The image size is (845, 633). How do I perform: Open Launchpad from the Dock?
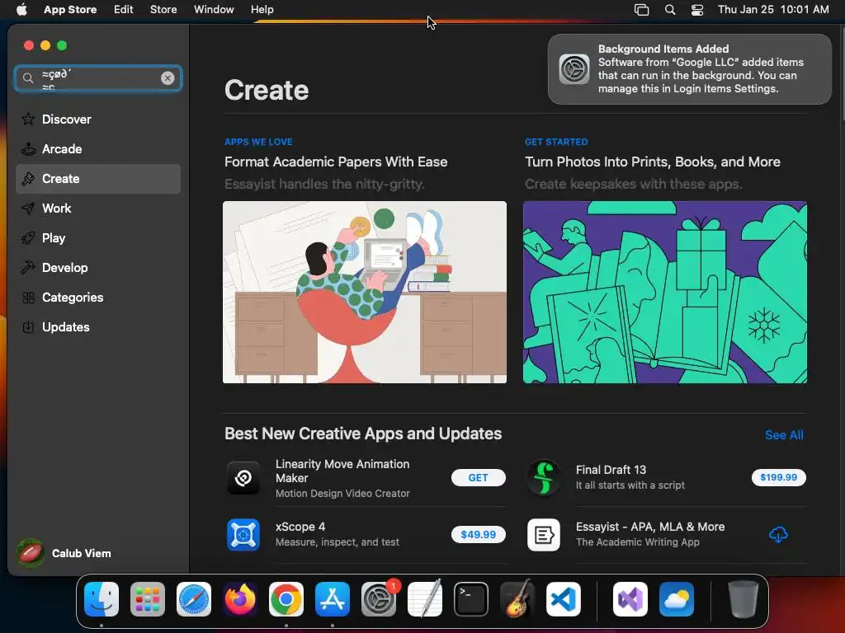148,599
